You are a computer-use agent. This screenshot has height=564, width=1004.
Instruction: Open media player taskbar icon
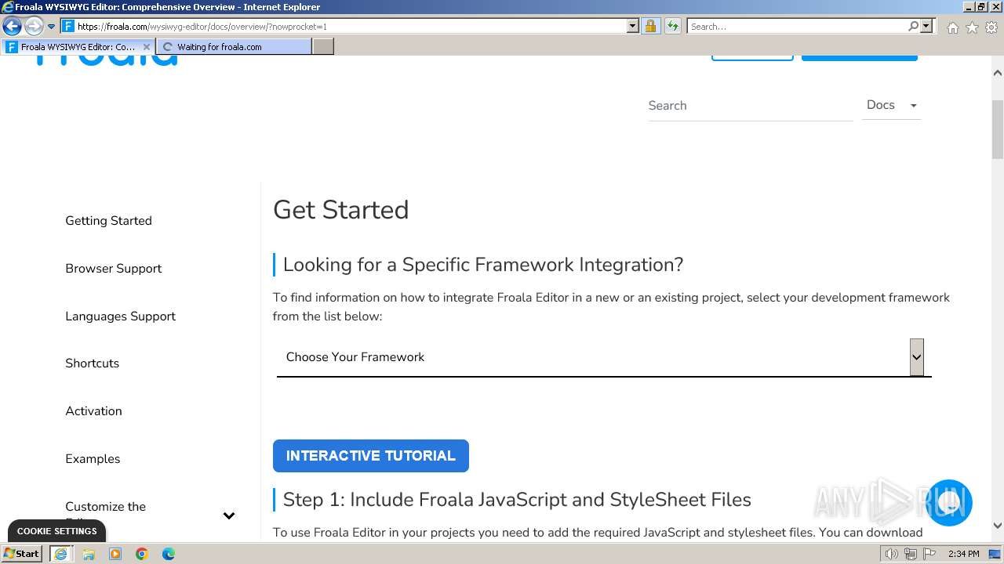115,554
